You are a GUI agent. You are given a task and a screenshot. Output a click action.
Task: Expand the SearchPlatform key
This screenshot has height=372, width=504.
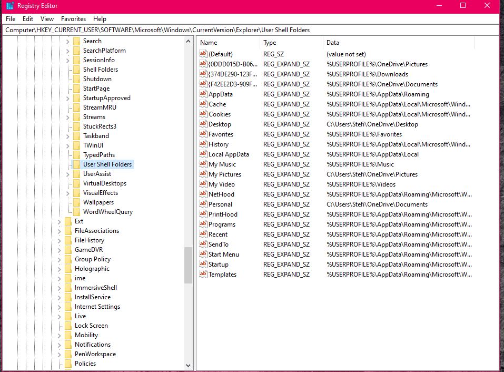point(67,51)
